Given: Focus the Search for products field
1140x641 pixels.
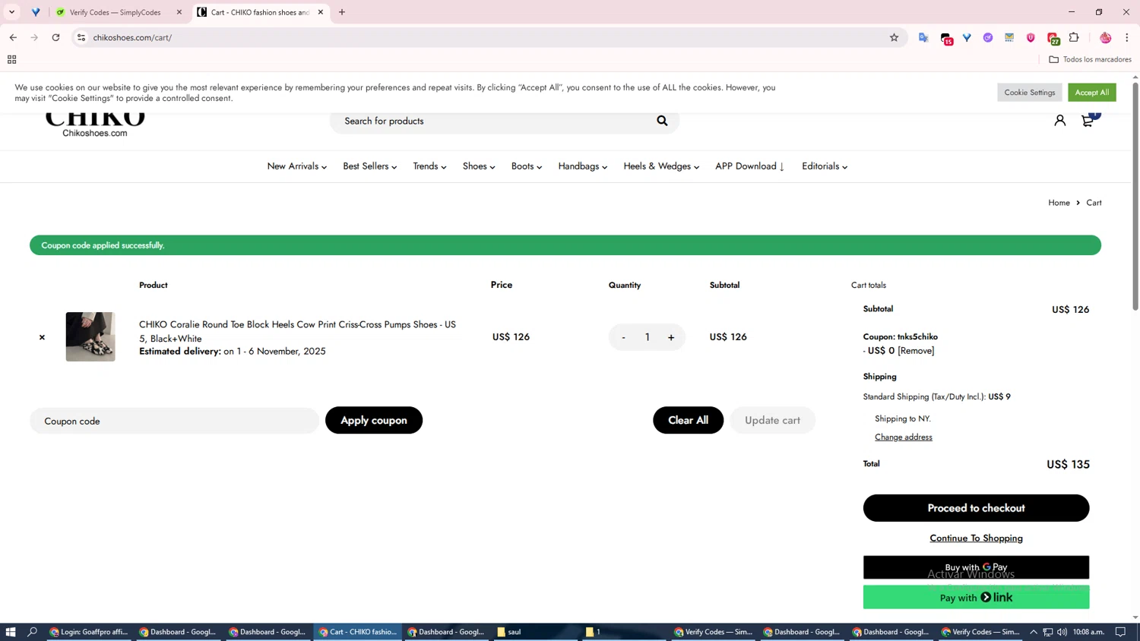Looking at the screenshot, I should pos(494,121).
